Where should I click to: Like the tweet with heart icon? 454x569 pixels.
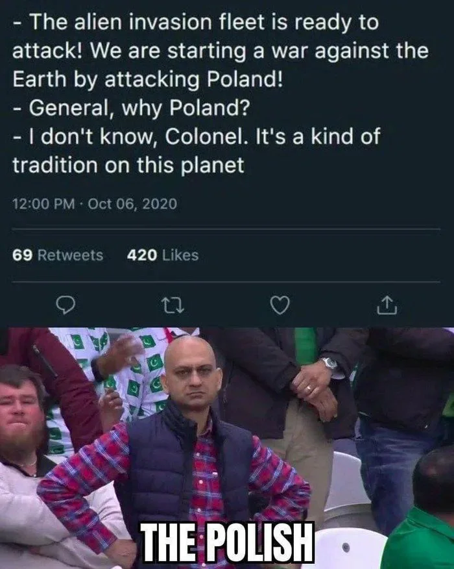pyautogui.click(x=280, y=305)
